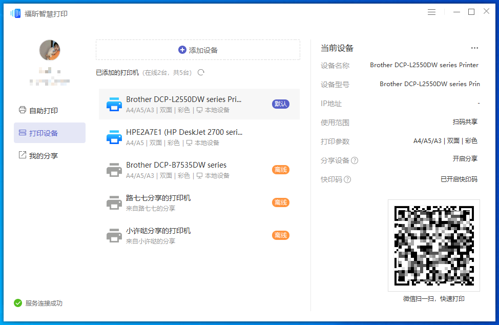Open the more options menu in 当前设备 panel

[x=474, y=48]
